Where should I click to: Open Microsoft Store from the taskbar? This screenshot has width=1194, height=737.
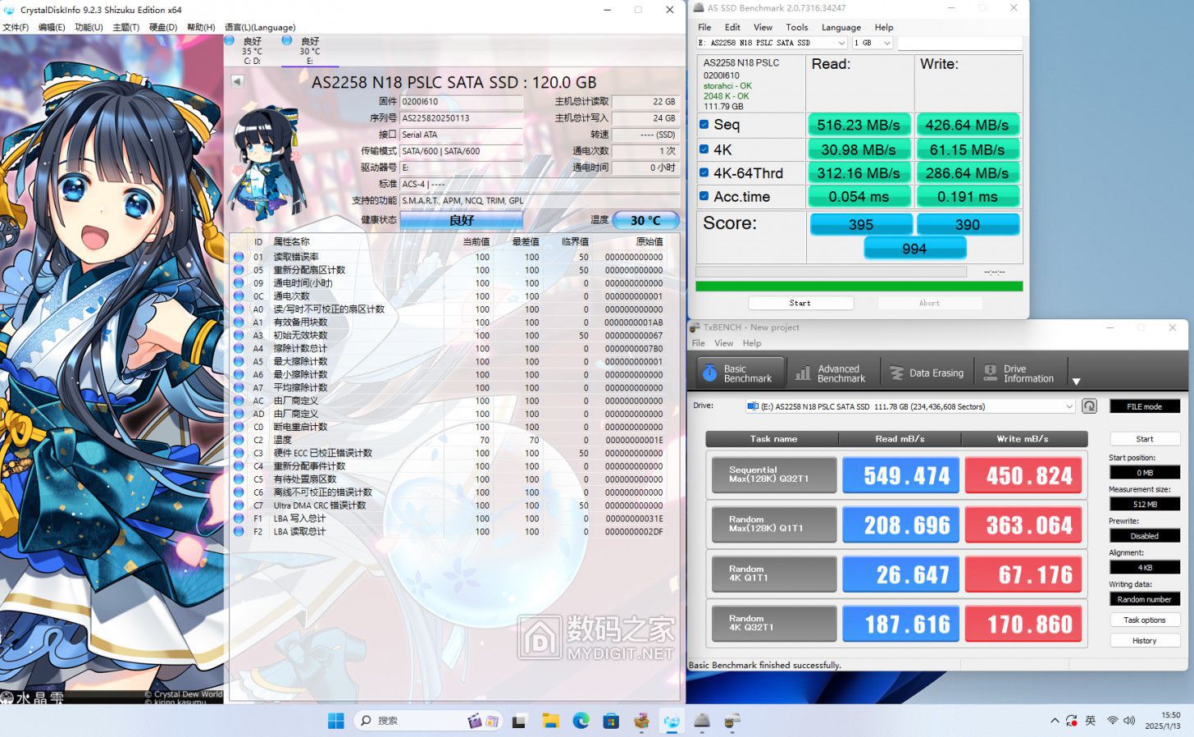pyautogui.click(x=611, y=721)
